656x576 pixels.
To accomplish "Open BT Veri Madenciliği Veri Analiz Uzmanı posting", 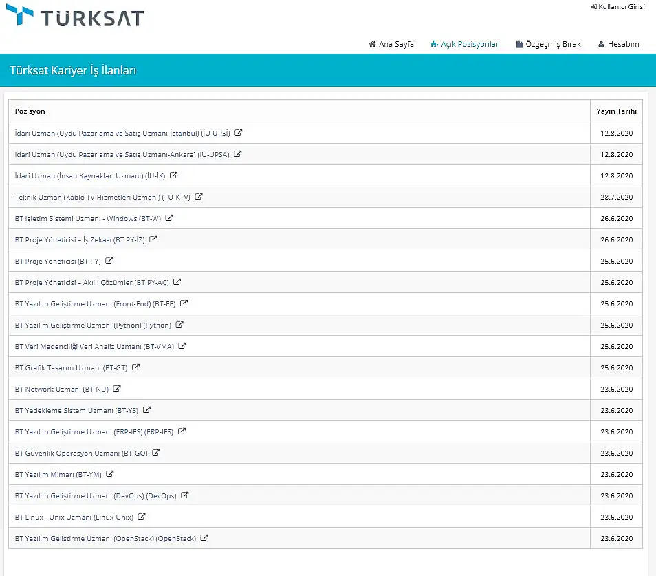I will point(94,347).
